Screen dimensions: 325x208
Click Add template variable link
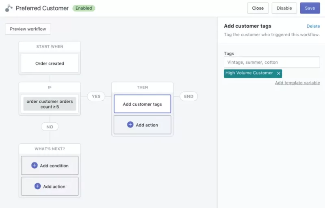(x=297, y=83)
